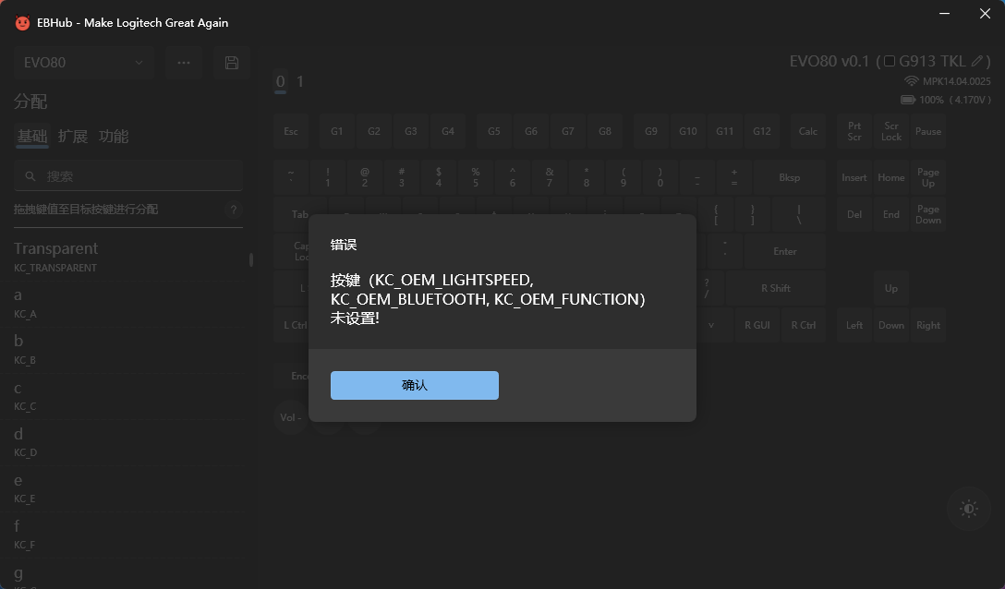This screenshot has height=589, width=1005.
Task: Click the Bksp key on the keyboard layout
Action: [x=789, y=177]
